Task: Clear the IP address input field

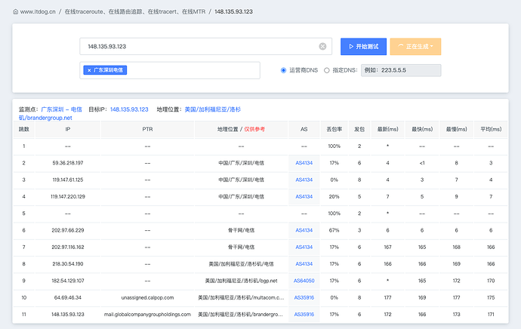Action: click(322, 47)
